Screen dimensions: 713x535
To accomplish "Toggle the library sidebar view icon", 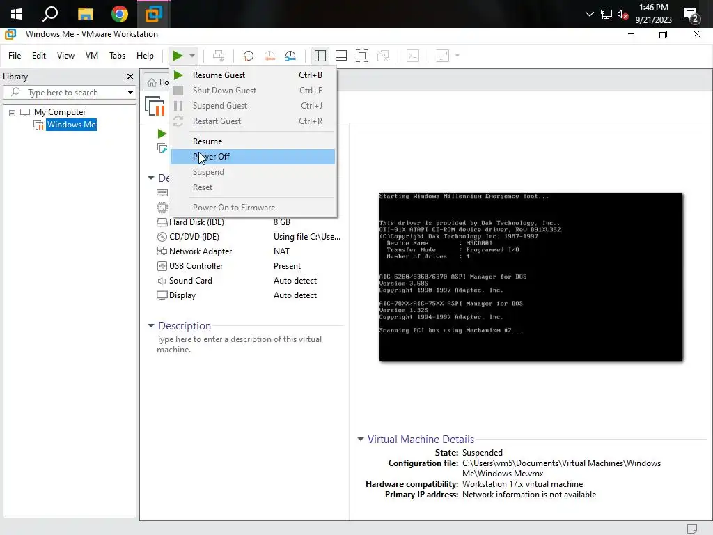I will [x=320, y=56].
